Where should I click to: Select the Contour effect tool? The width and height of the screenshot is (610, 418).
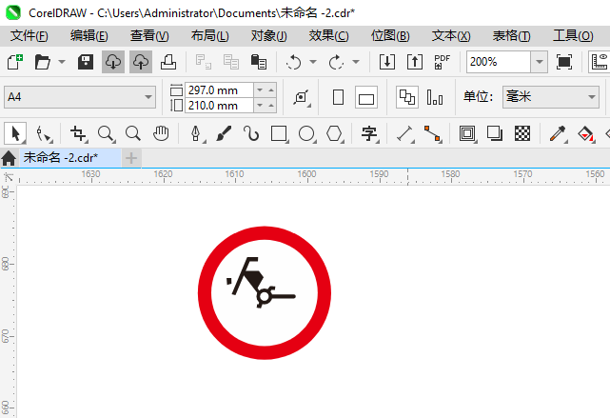point(467,134)
